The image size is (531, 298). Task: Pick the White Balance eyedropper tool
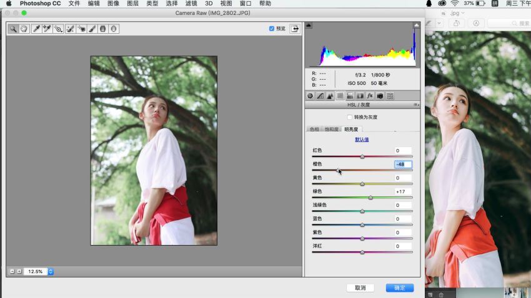click(36, 29)
